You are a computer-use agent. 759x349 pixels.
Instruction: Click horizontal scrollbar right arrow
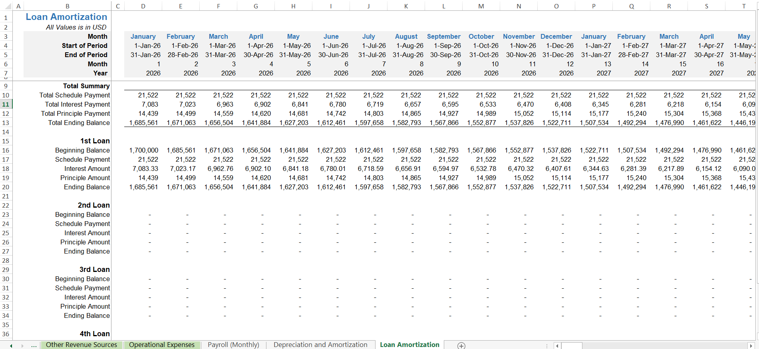click(x=751, y=346)
